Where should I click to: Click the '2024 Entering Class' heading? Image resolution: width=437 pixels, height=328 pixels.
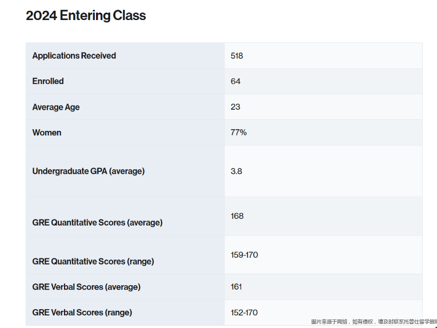click(x=86, y=16)
